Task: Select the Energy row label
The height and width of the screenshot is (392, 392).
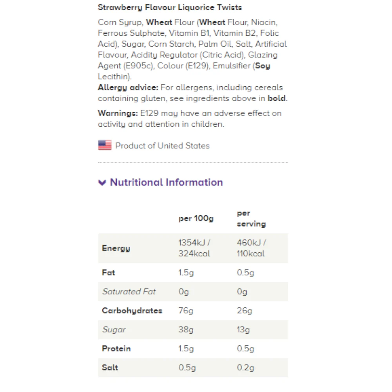Action: point(116,248)
